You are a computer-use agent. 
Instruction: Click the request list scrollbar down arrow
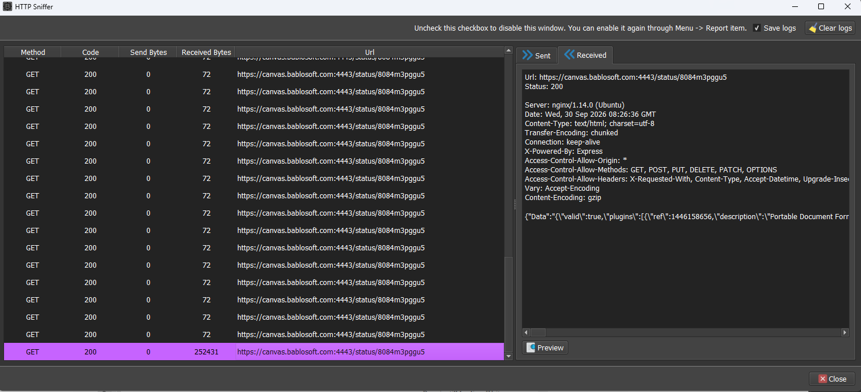(509, 356)
